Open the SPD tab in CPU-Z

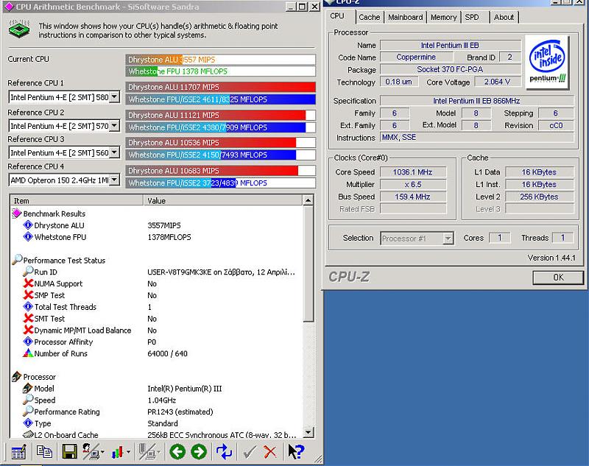pos(472,17)
